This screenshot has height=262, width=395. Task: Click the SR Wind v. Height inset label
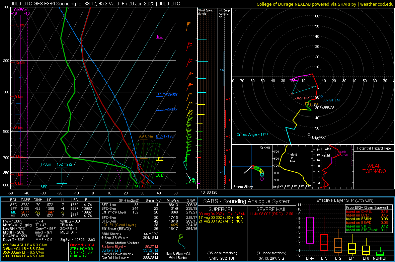coord(326,152)
